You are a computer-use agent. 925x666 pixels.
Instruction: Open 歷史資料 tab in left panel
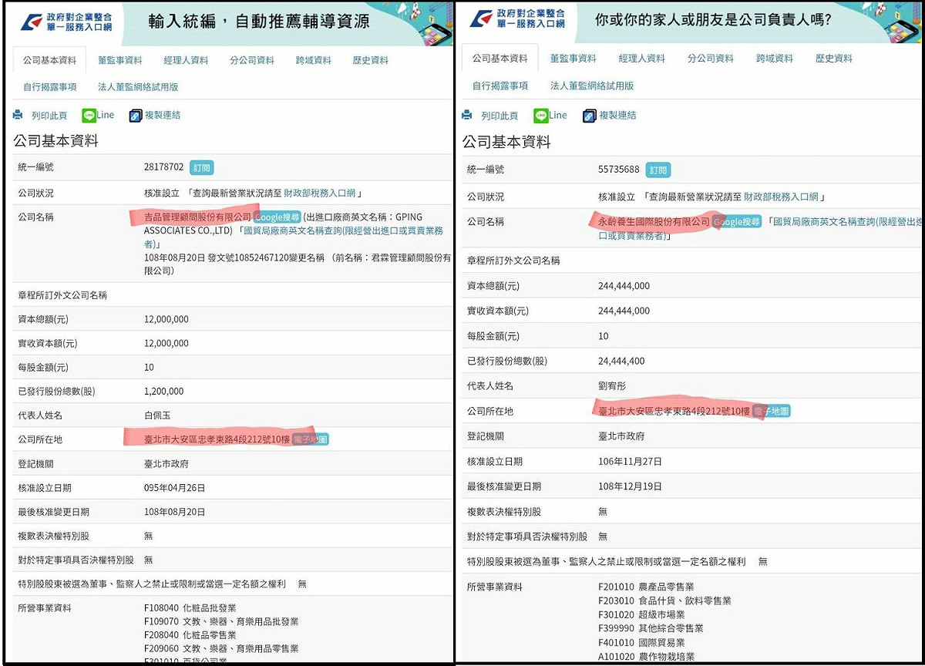pyautogui.click(x=370, y=60)
